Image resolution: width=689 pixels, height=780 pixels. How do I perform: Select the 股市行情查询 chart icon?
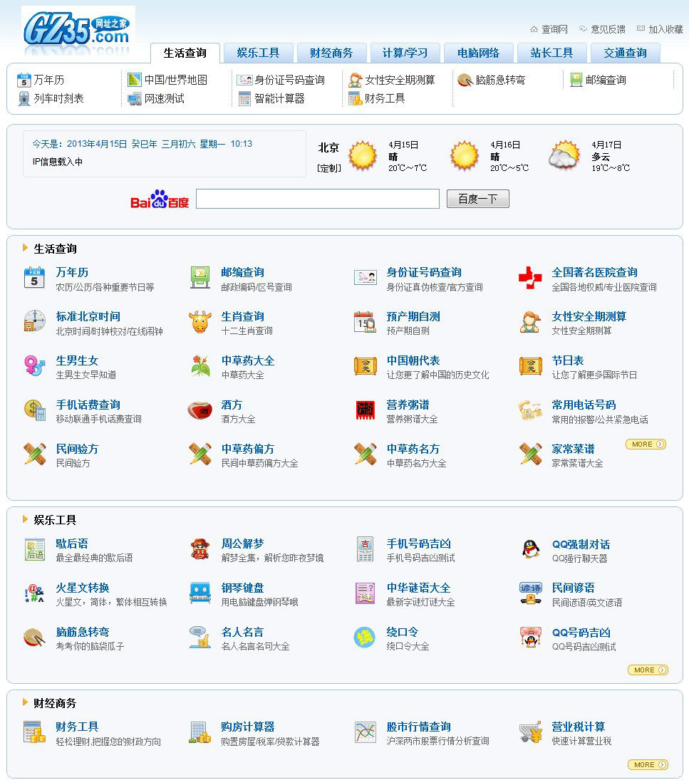(x=366, y=732)
